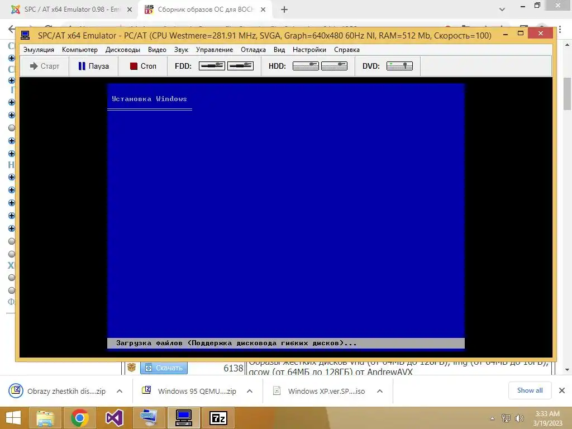The height and width of the screenshot is (429, 572).
Task: Click the volume speaker tray icon
Action: point(519,418)
